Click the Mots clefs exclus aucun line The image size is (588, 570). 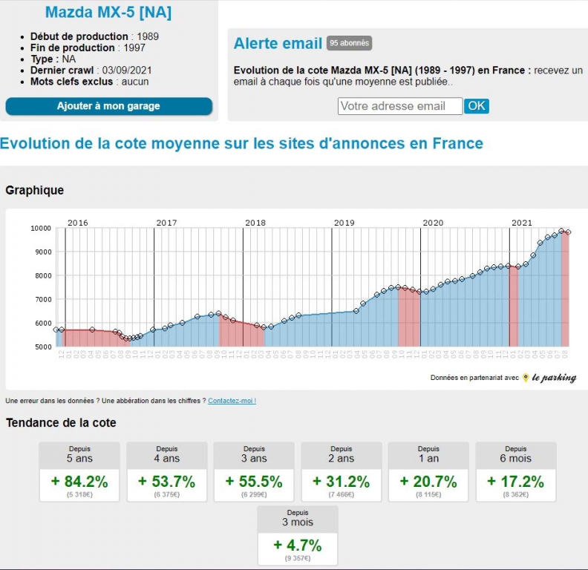pos(90,82)
